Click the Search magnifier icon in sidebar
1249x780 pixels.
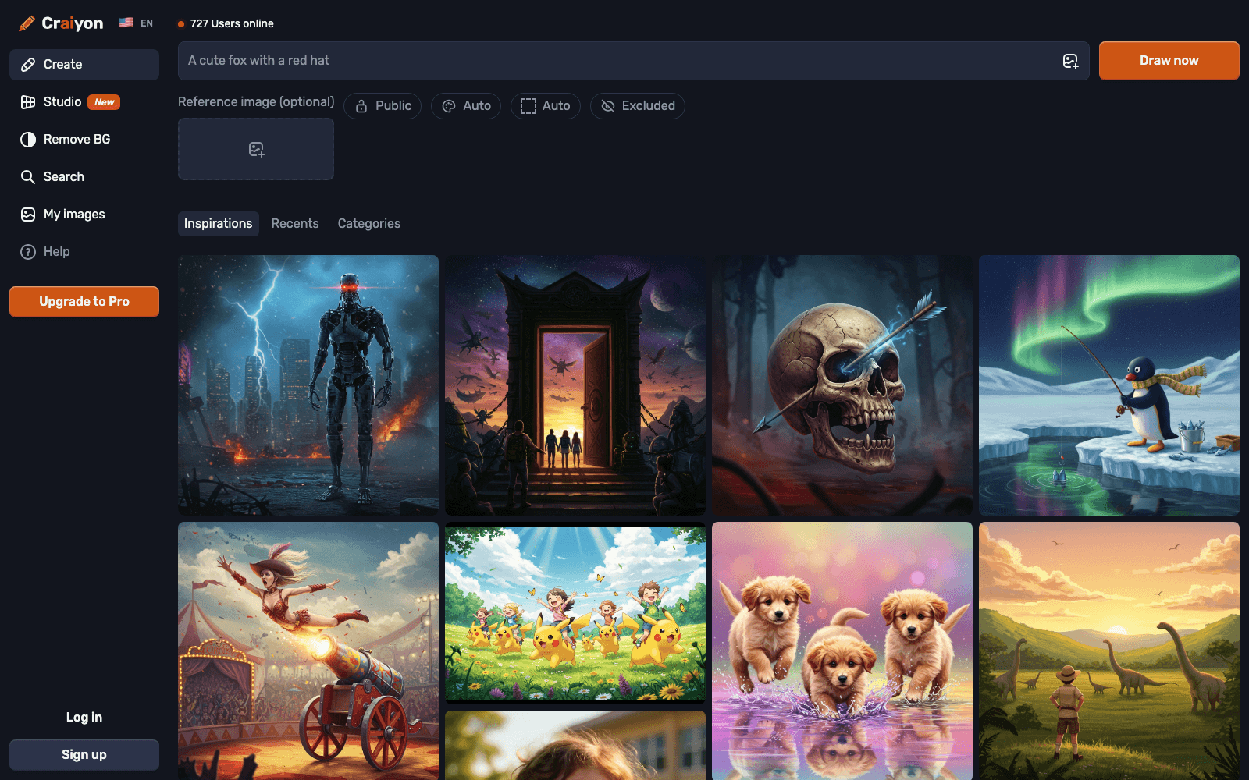[28, 177]
